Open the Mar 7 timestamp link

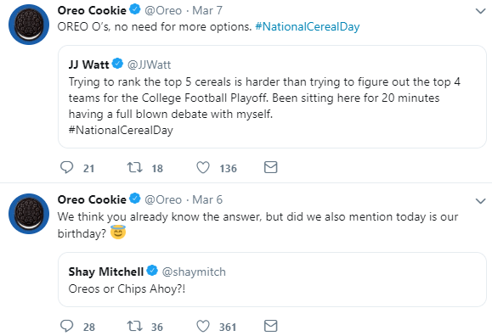click(207, 10)
